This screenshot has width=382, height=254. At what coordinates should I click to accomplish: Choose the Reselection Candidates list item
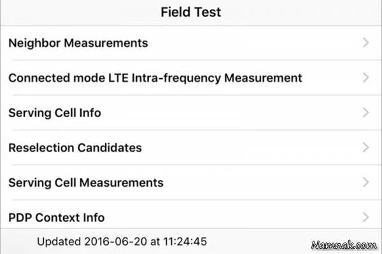pos(191,148)
